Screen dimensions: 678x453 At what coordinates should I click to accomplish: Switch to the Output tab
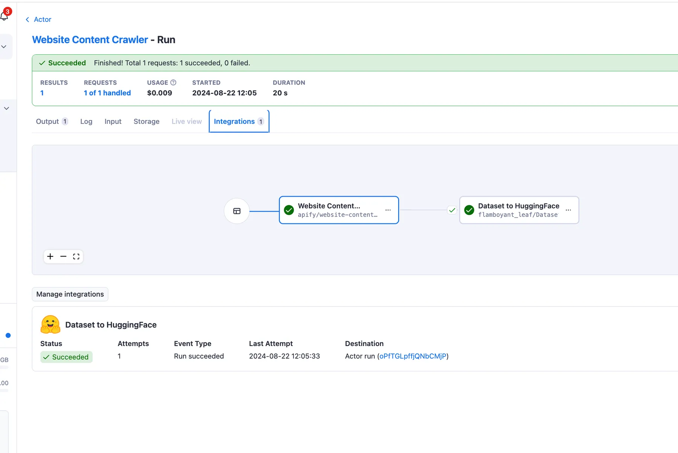(52, 122)
